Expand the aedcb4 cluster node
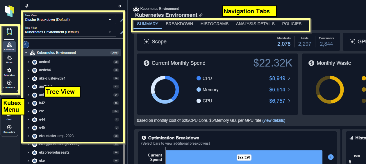The image size is (366, 164). click(28, 70)
